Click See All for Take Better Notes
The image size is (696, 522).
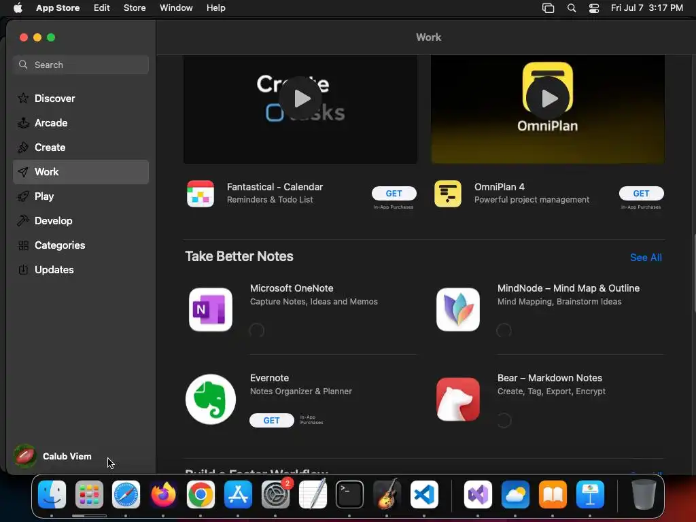[646, 258]
